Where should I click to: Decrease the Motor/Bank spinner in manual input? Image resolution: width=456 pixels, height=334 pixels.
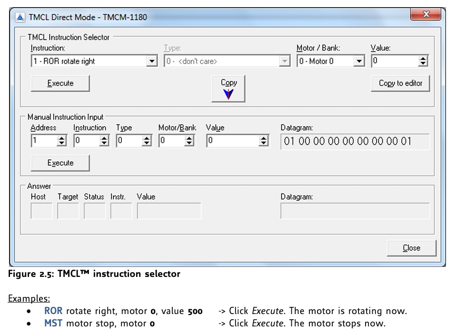189,144
